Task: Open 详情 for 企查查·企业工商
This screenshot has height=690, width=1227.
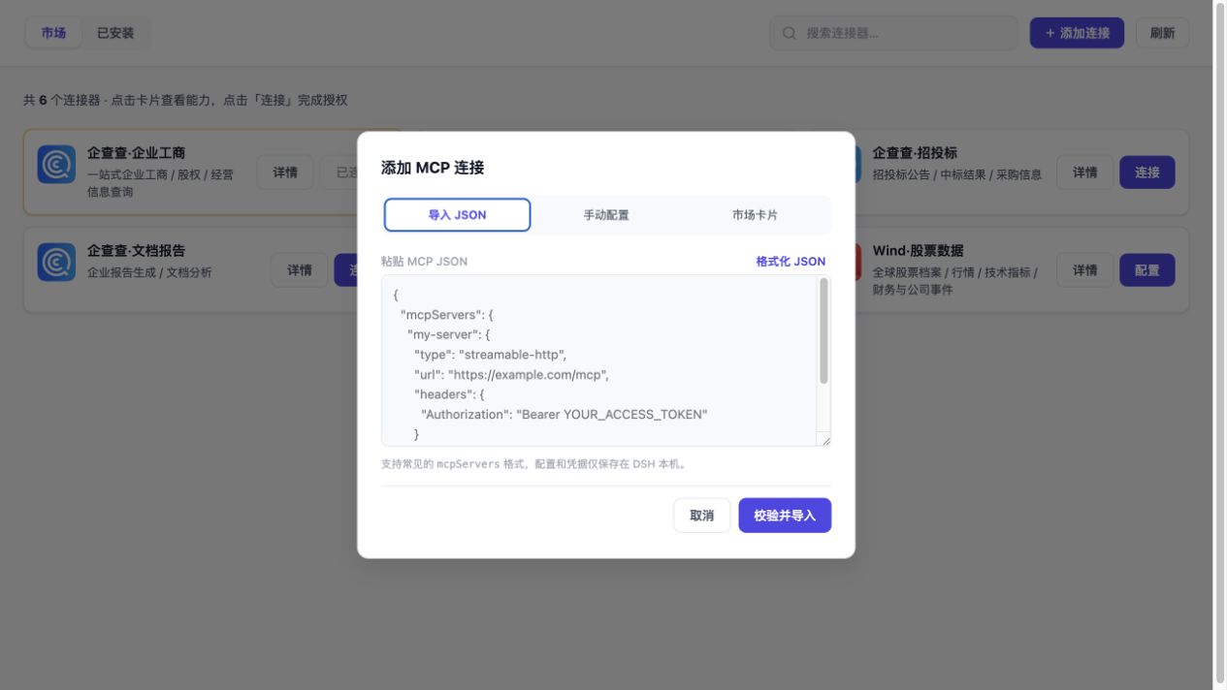Action: click(x=285, y=172)
